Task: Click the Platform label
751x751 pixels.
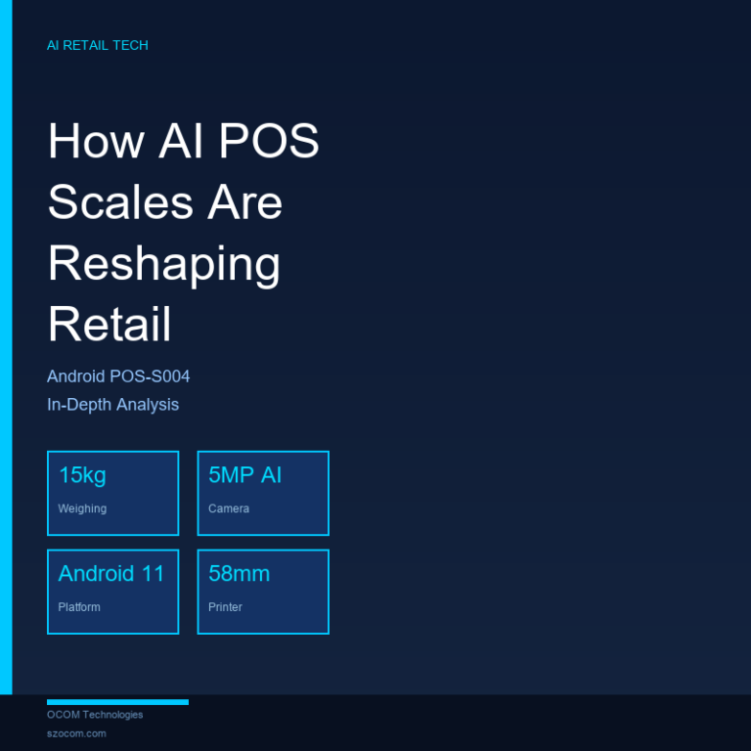Action: click(x=79, y=607)
